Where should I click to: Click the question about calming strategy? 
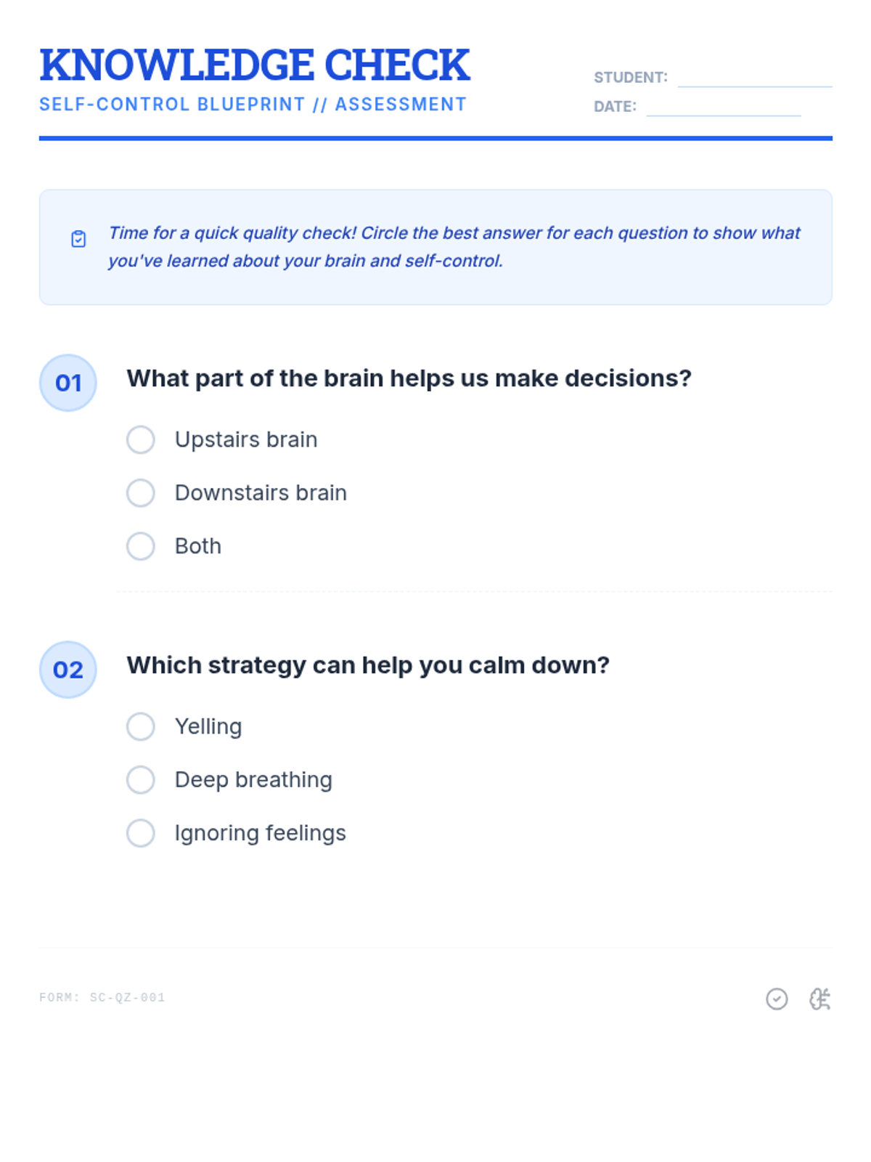pyautogui.click(x=368, y=665)
